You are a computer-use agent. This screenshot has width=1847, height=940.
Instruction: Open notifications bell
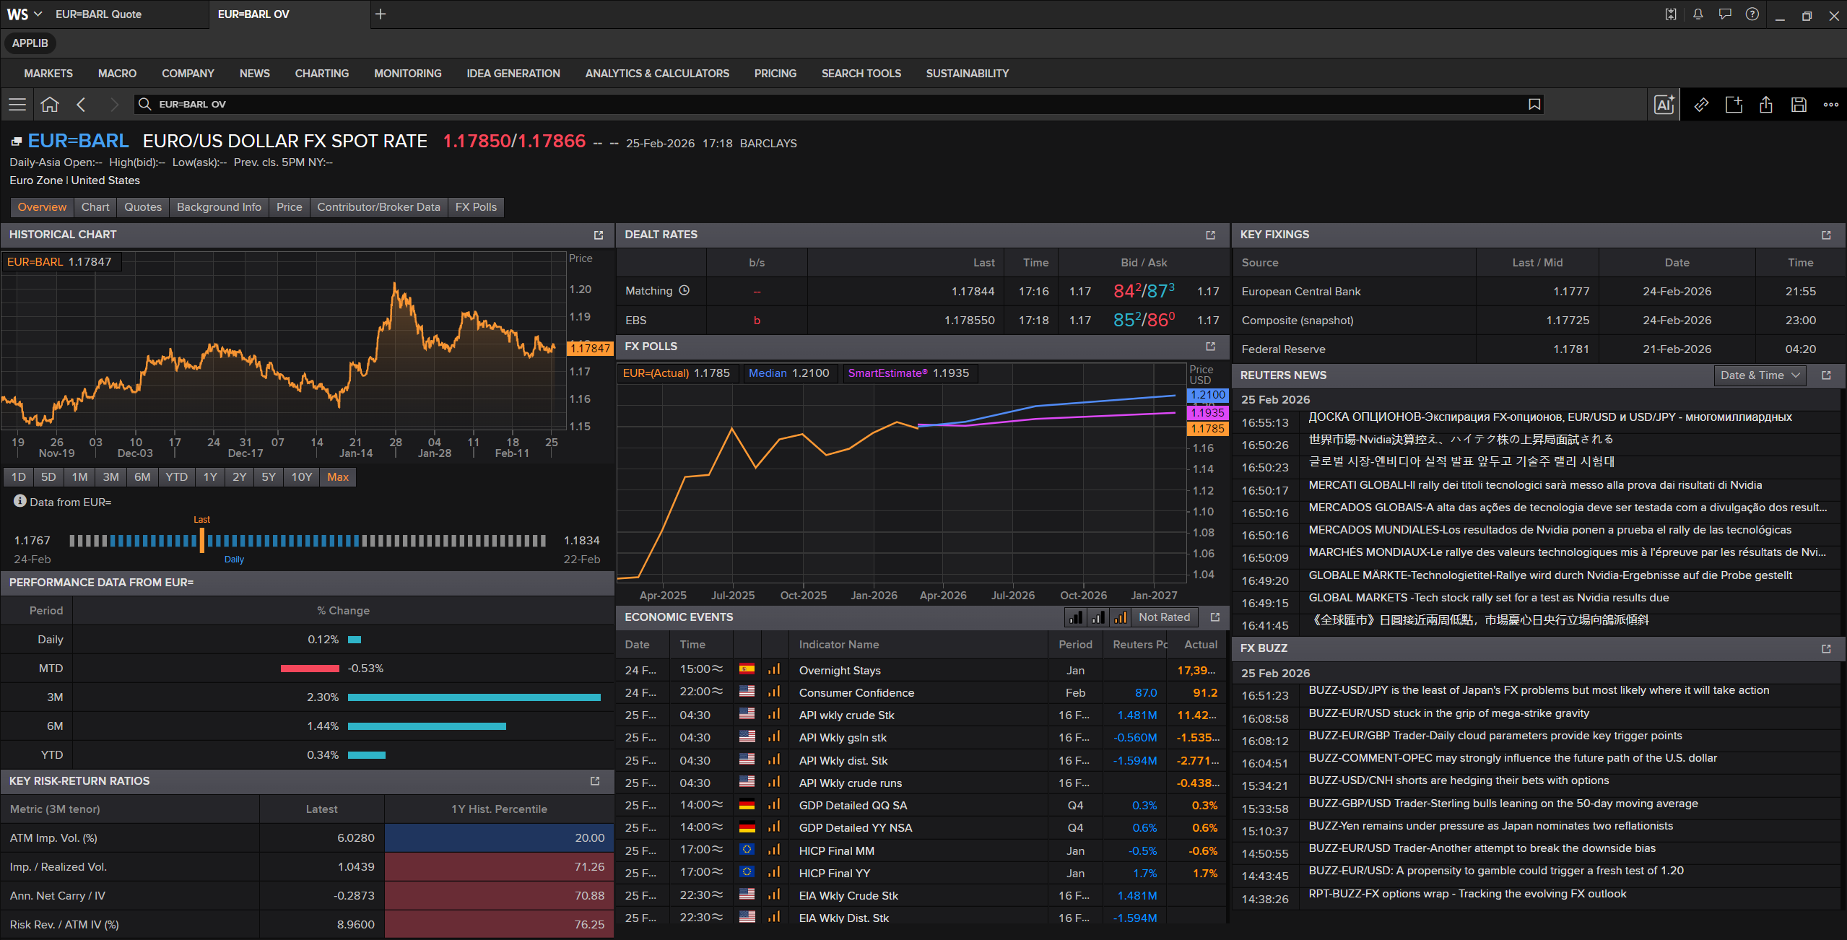tap(1698, 14)
